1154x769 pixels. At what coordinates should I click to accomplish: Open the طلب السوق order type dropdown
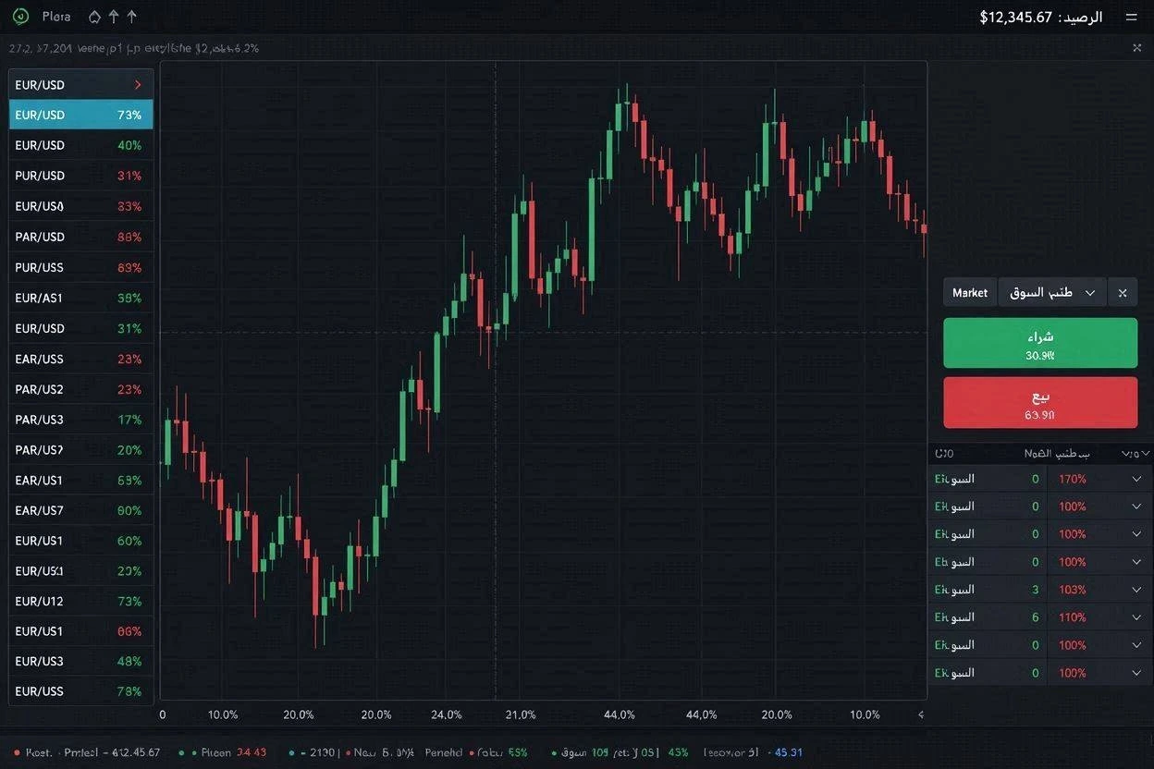click(x=1052, y=293)
